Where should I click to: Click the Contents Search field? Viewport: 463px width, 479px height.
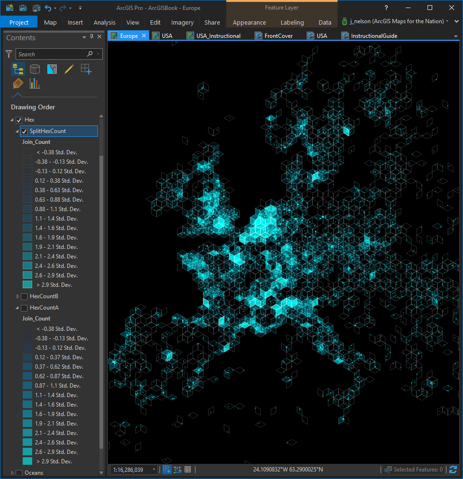coord(52,54)
